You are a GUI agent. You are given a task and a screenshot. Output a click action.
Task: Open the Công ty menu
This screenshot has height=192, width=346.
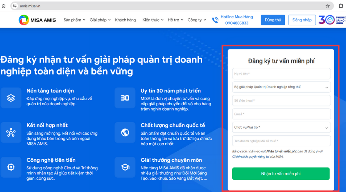[196, 20]
